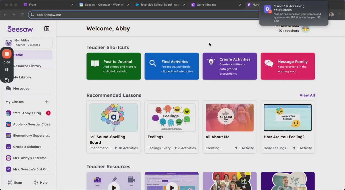The image size is (345, 190).
Task: Go forward in the browser
Action: click(x=14, y=15)
